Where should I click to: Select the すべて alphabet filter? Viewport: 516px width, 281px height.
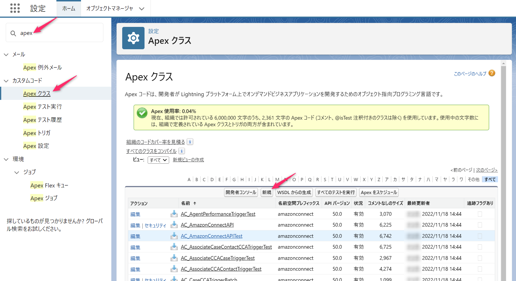(x=490, y=179)
